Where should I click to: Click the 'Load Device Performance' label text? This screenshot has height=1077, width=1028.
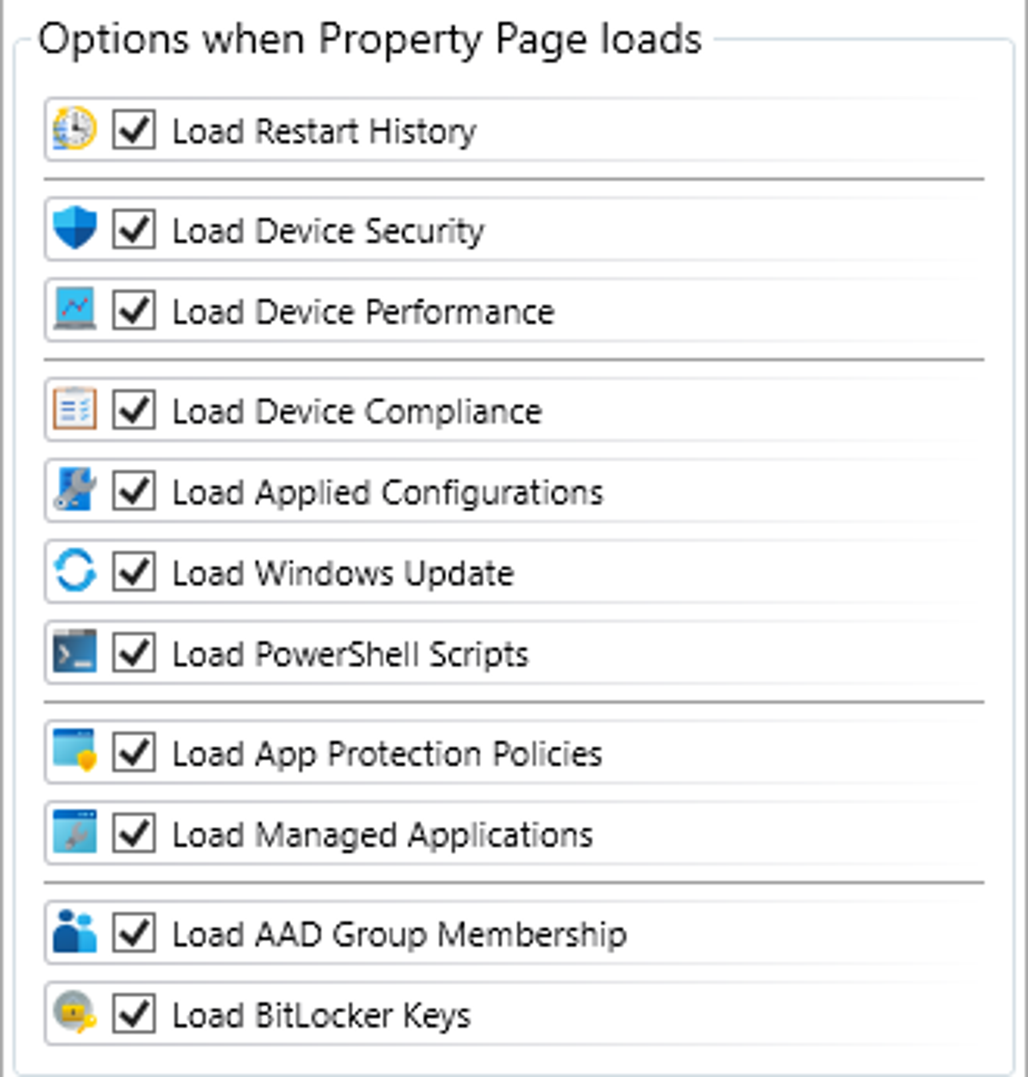(x=364, y=312)
